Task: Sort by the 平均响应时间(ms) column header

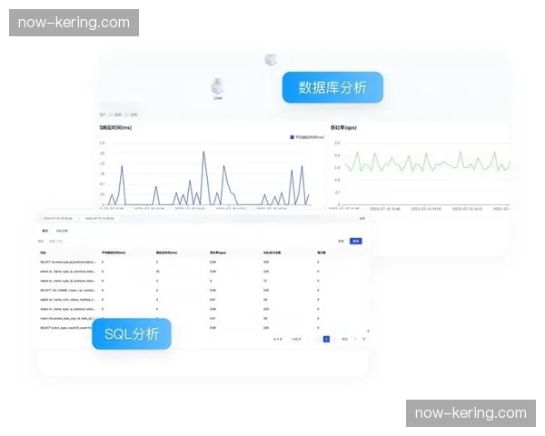Action: (x=114, y=253)
